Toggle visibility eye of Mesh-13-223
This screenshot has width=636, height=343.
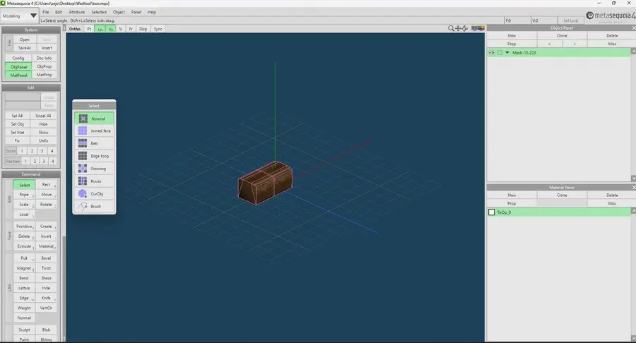pos(492,53)
